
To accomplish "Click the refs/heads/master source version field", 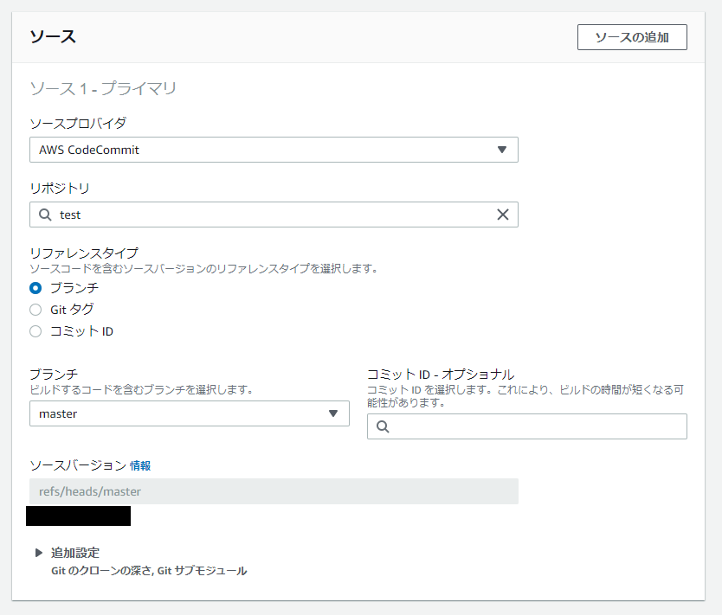I will [x=274, y=491].
